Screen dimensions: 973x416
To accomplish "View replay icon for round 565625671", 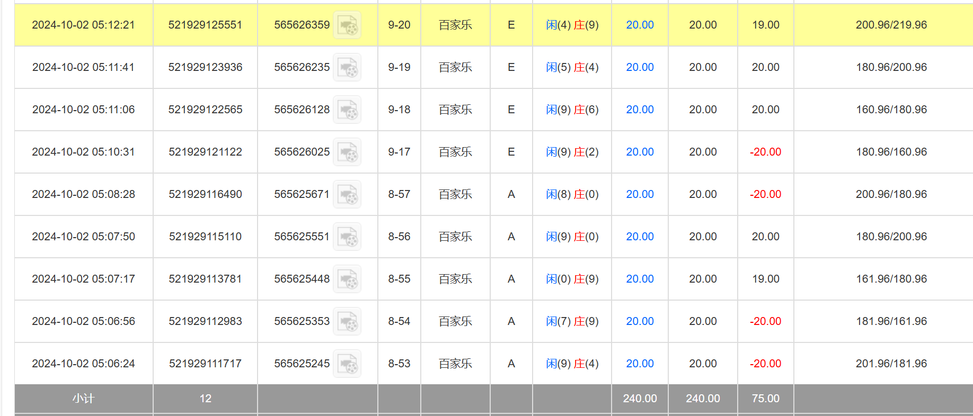I will pos(347,194).
